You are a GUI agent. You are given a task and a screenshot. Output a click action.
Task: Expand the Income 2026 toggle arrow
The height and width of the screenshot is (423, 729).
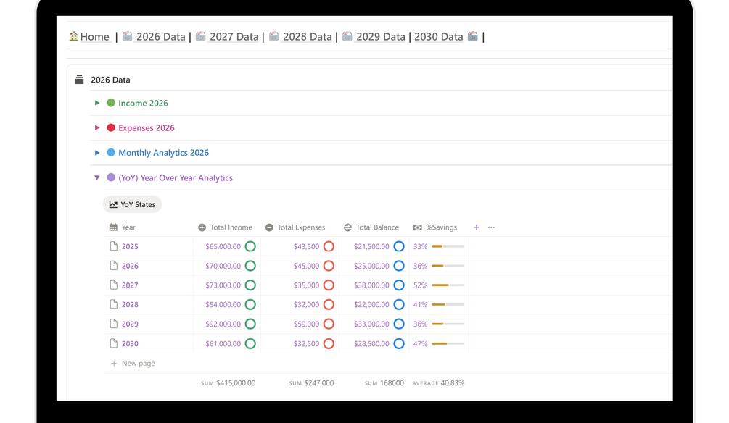point(97,103)
